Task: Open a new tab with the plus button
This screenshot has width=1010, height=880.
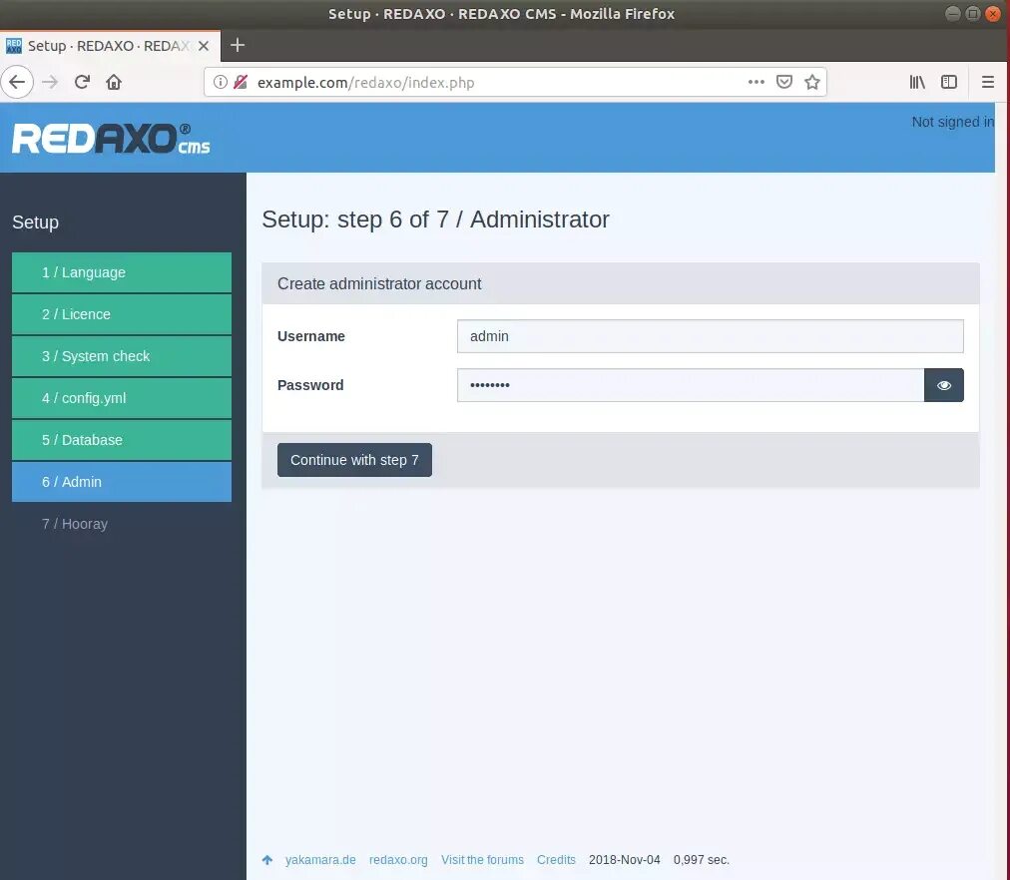Action: 238,45
